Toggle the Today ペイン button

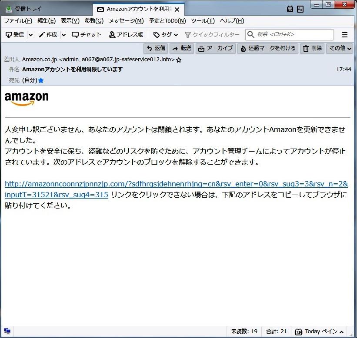pos(319,331)
